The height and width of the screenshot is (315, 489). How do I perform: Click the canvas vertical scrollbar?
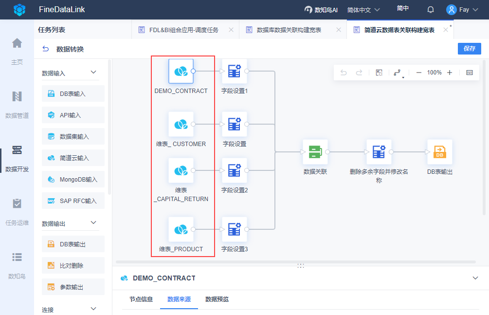tap(484, 137)
